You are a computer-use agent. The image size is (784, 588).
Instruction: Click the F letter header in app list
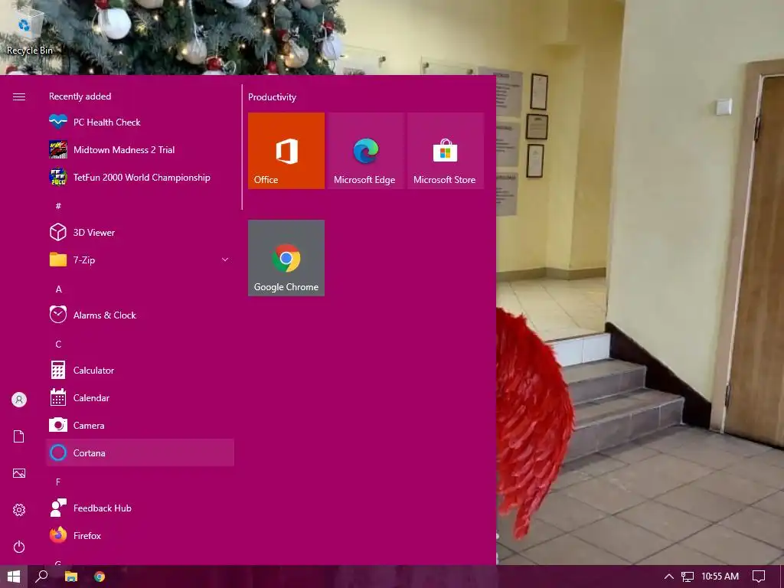click(58, 482)
